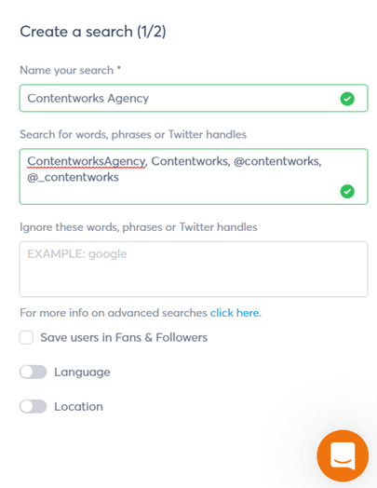Image resolution: width=377 pixels, height=488 pixels.
Task: Focus the 'EXAMPLE: google' ignore words box
Action: 194,269
